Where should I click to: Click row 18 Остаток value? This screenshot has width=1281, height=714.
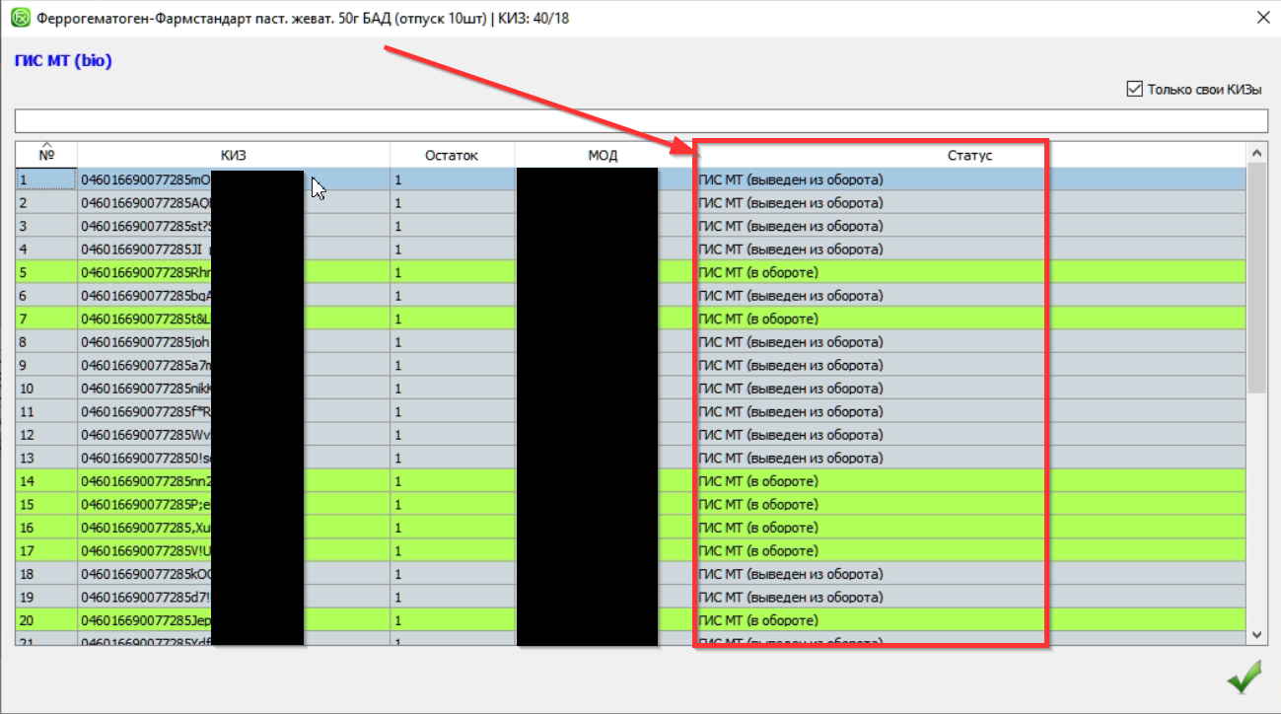coord(451,574)
